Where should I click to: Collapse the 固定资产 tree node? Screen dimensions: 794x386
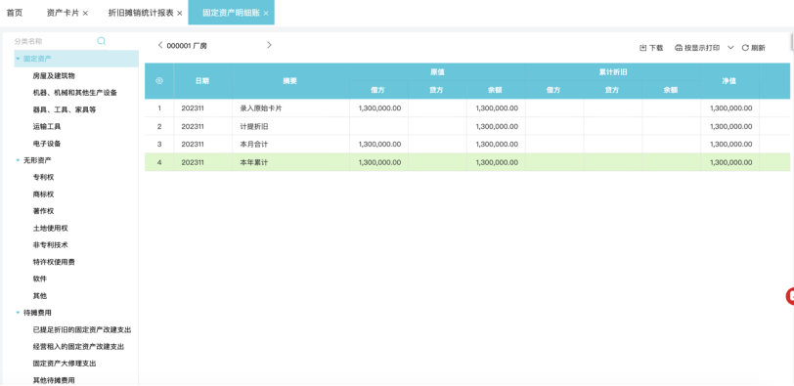19,59
